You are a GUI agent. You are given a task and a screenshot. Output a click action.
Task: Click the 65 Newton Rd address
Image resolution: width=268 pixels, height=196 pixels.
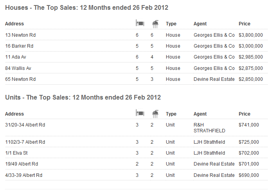[x=21, y=79]
